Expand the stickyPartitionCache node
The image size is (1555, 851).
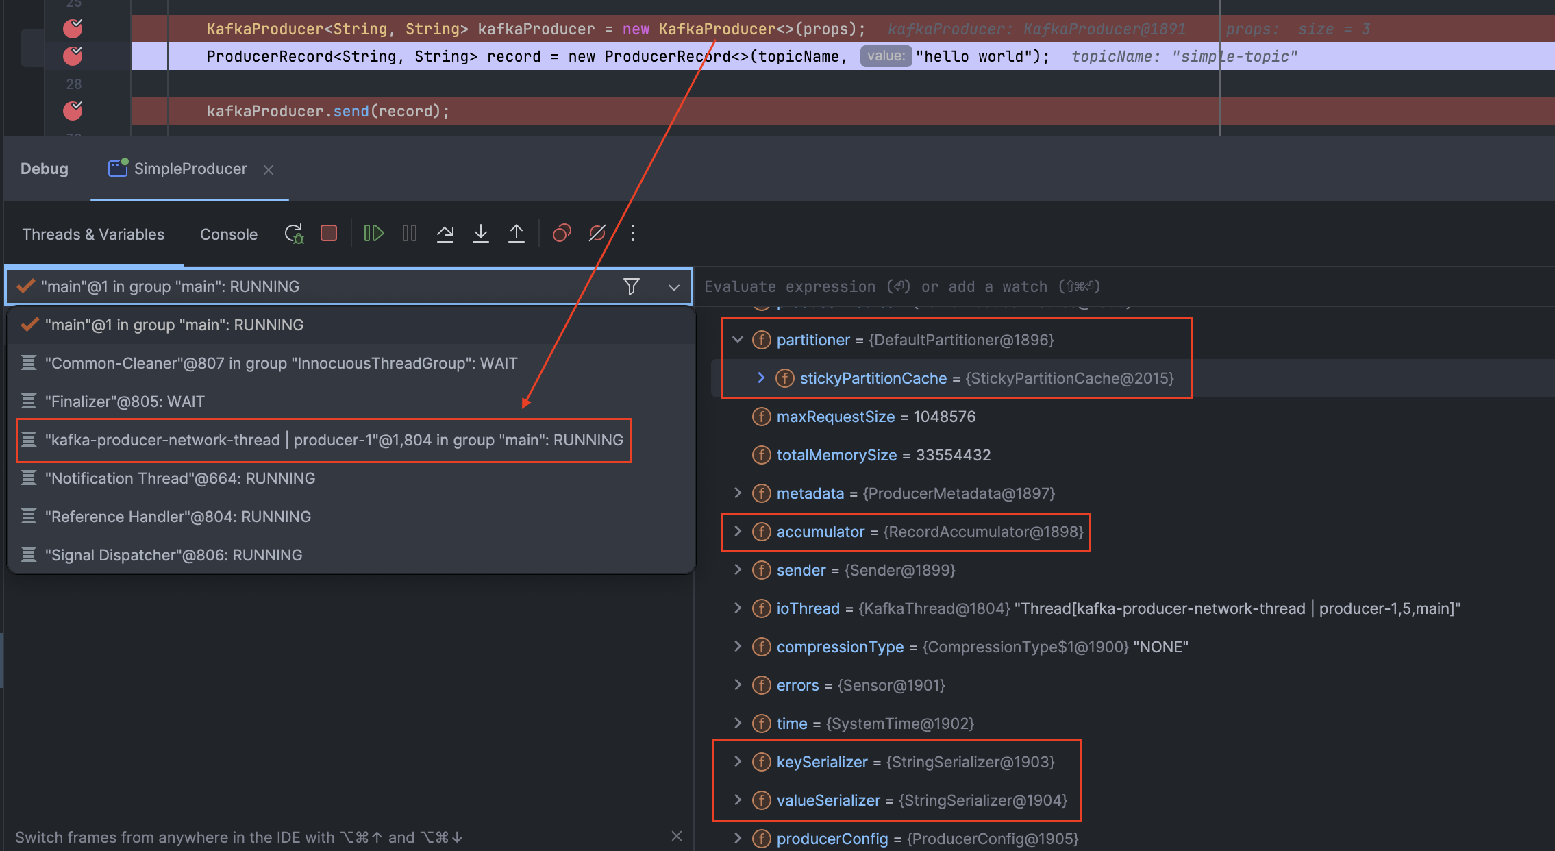(x=761, y=378)
